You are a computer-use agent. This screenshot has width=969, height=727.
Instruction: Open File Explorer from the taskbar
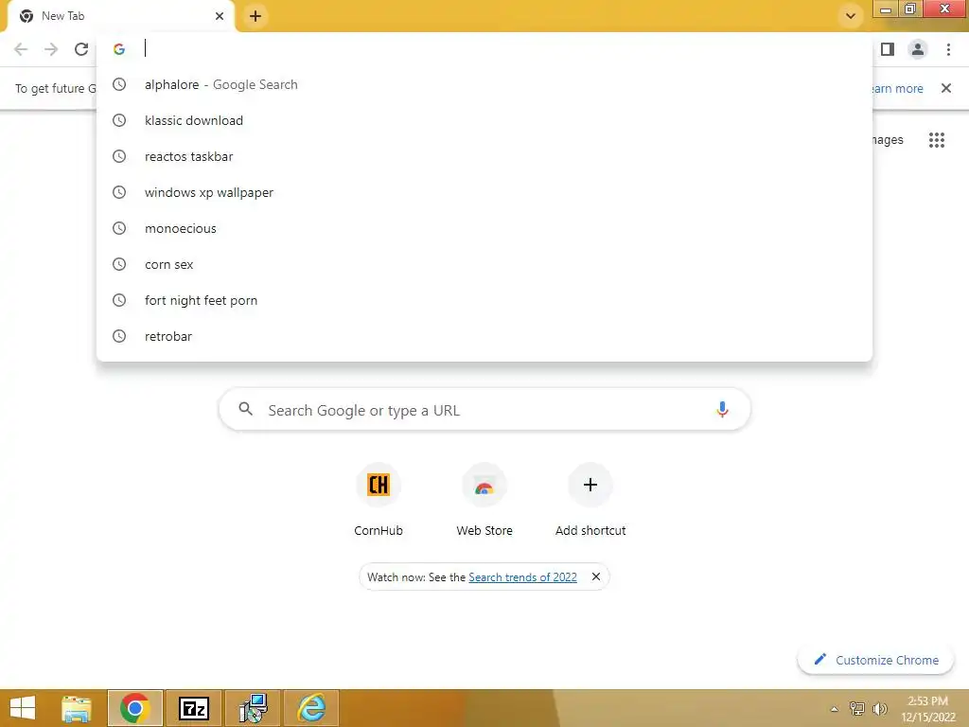tap(77, 708)
